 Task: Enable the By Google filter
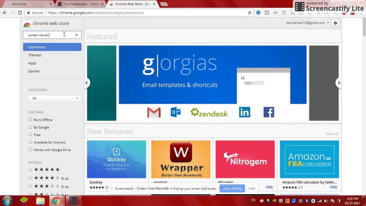(30, 127)
